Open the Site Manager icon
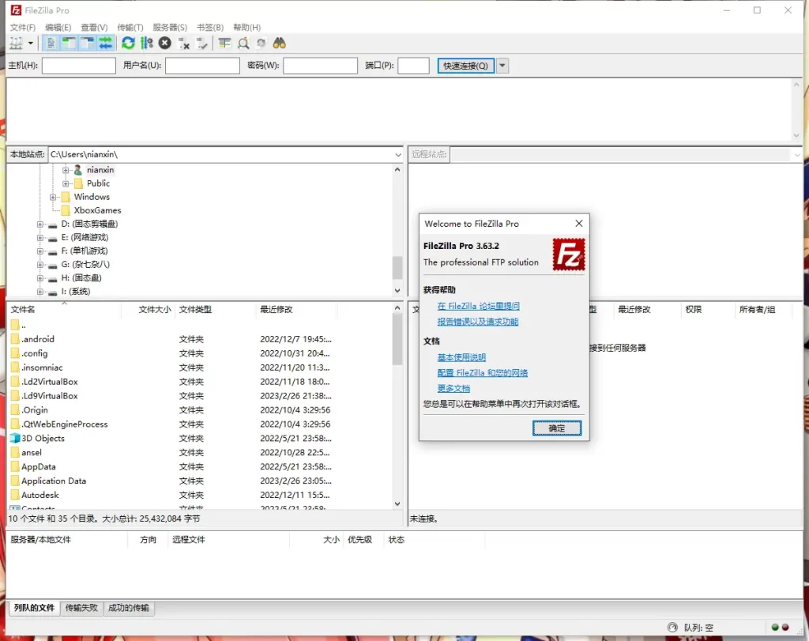Screen dimensions: 809x641 point(16,43)
